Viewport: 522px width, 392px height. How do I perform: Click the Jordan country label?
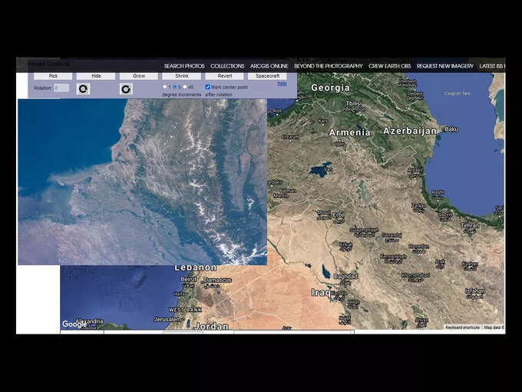[x=211, y=326]
